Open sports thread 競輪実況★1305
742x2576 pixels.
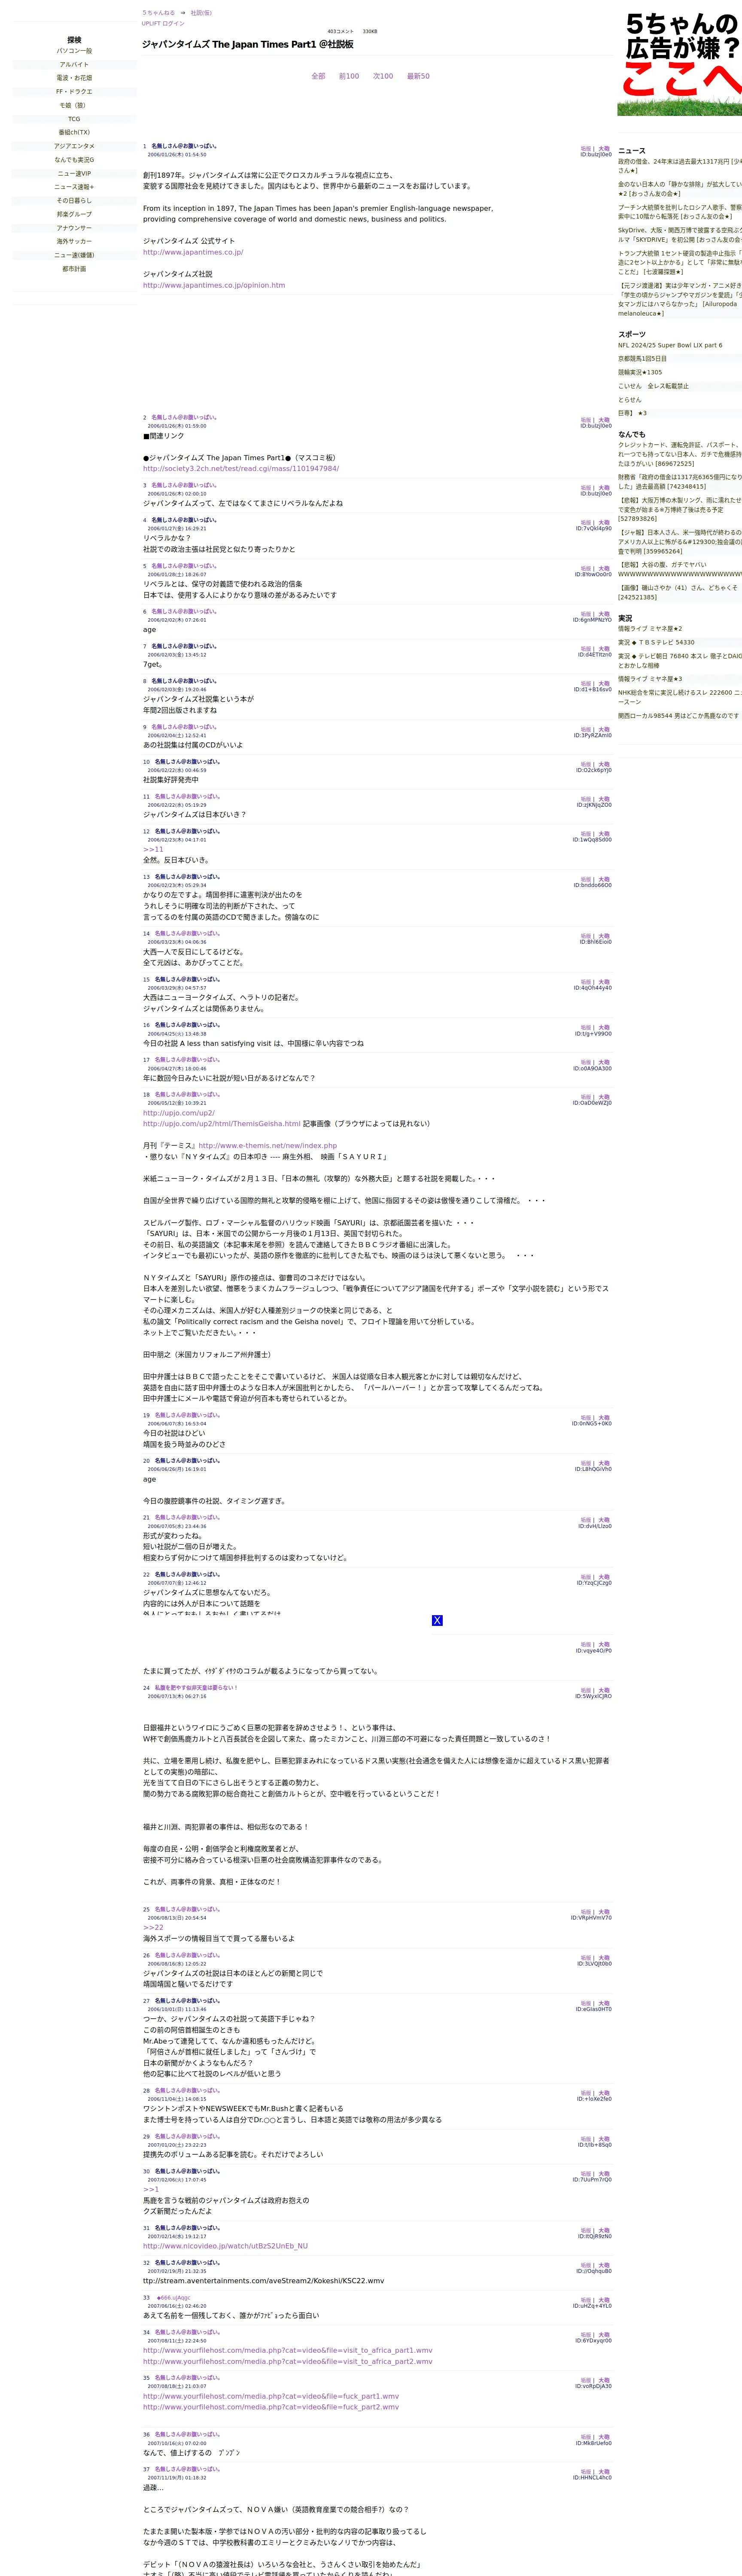640,372
